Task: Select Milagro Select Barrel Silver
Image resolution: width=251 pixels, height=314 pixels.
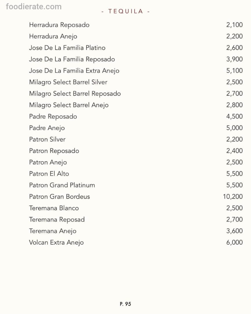Action: (68, 82)
